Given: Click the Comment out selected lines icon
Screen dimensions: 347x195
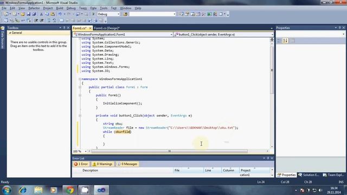Looking at the screenshot, I should tap(49, 21).
